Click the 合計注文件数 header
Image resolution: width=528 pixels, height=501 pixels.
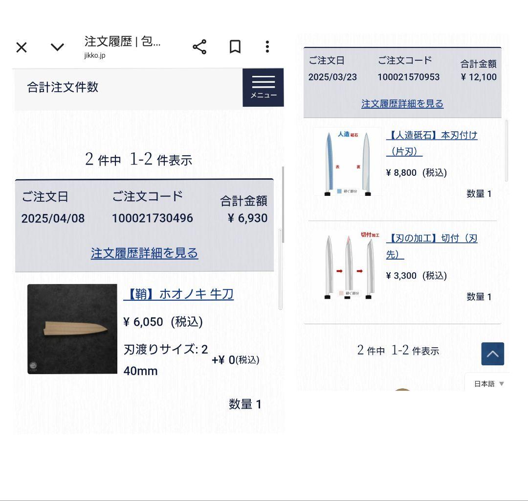[63, 87]
